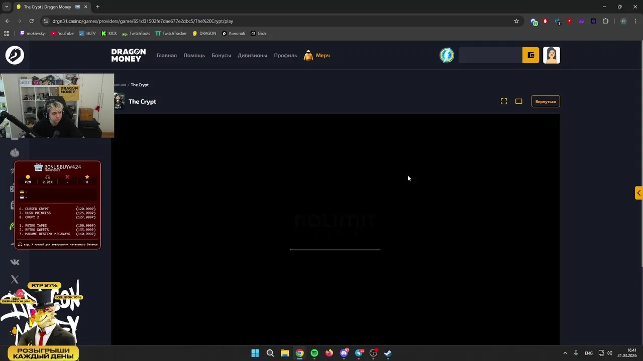
Task: Open the Chrome three-dot menu
Action: pyautogui.click(x=636, y=21)
